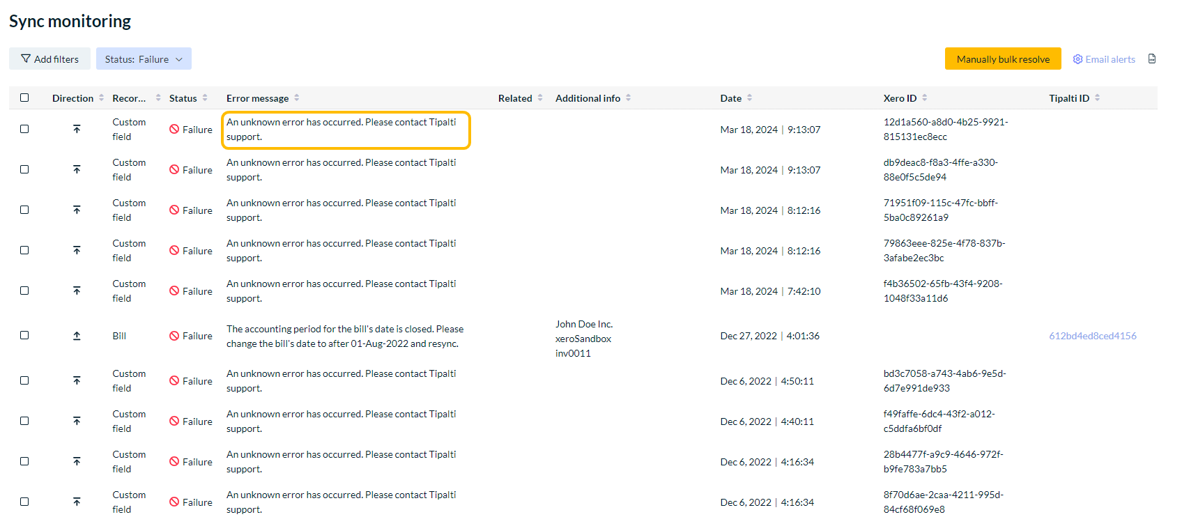Click Manually bulk resolve button
Screen dimensions: 1182x526
[1002, 59]
